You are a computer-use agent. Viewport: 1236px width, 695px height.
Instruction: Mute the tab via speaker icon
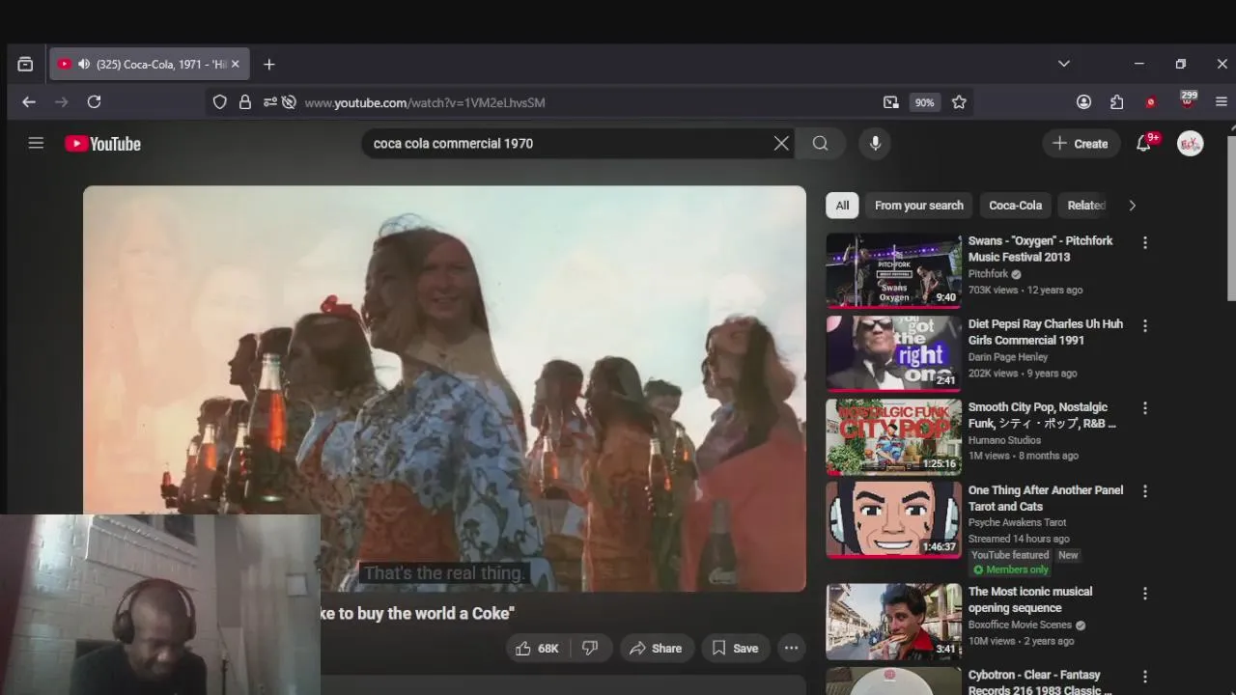pos(84,65)
